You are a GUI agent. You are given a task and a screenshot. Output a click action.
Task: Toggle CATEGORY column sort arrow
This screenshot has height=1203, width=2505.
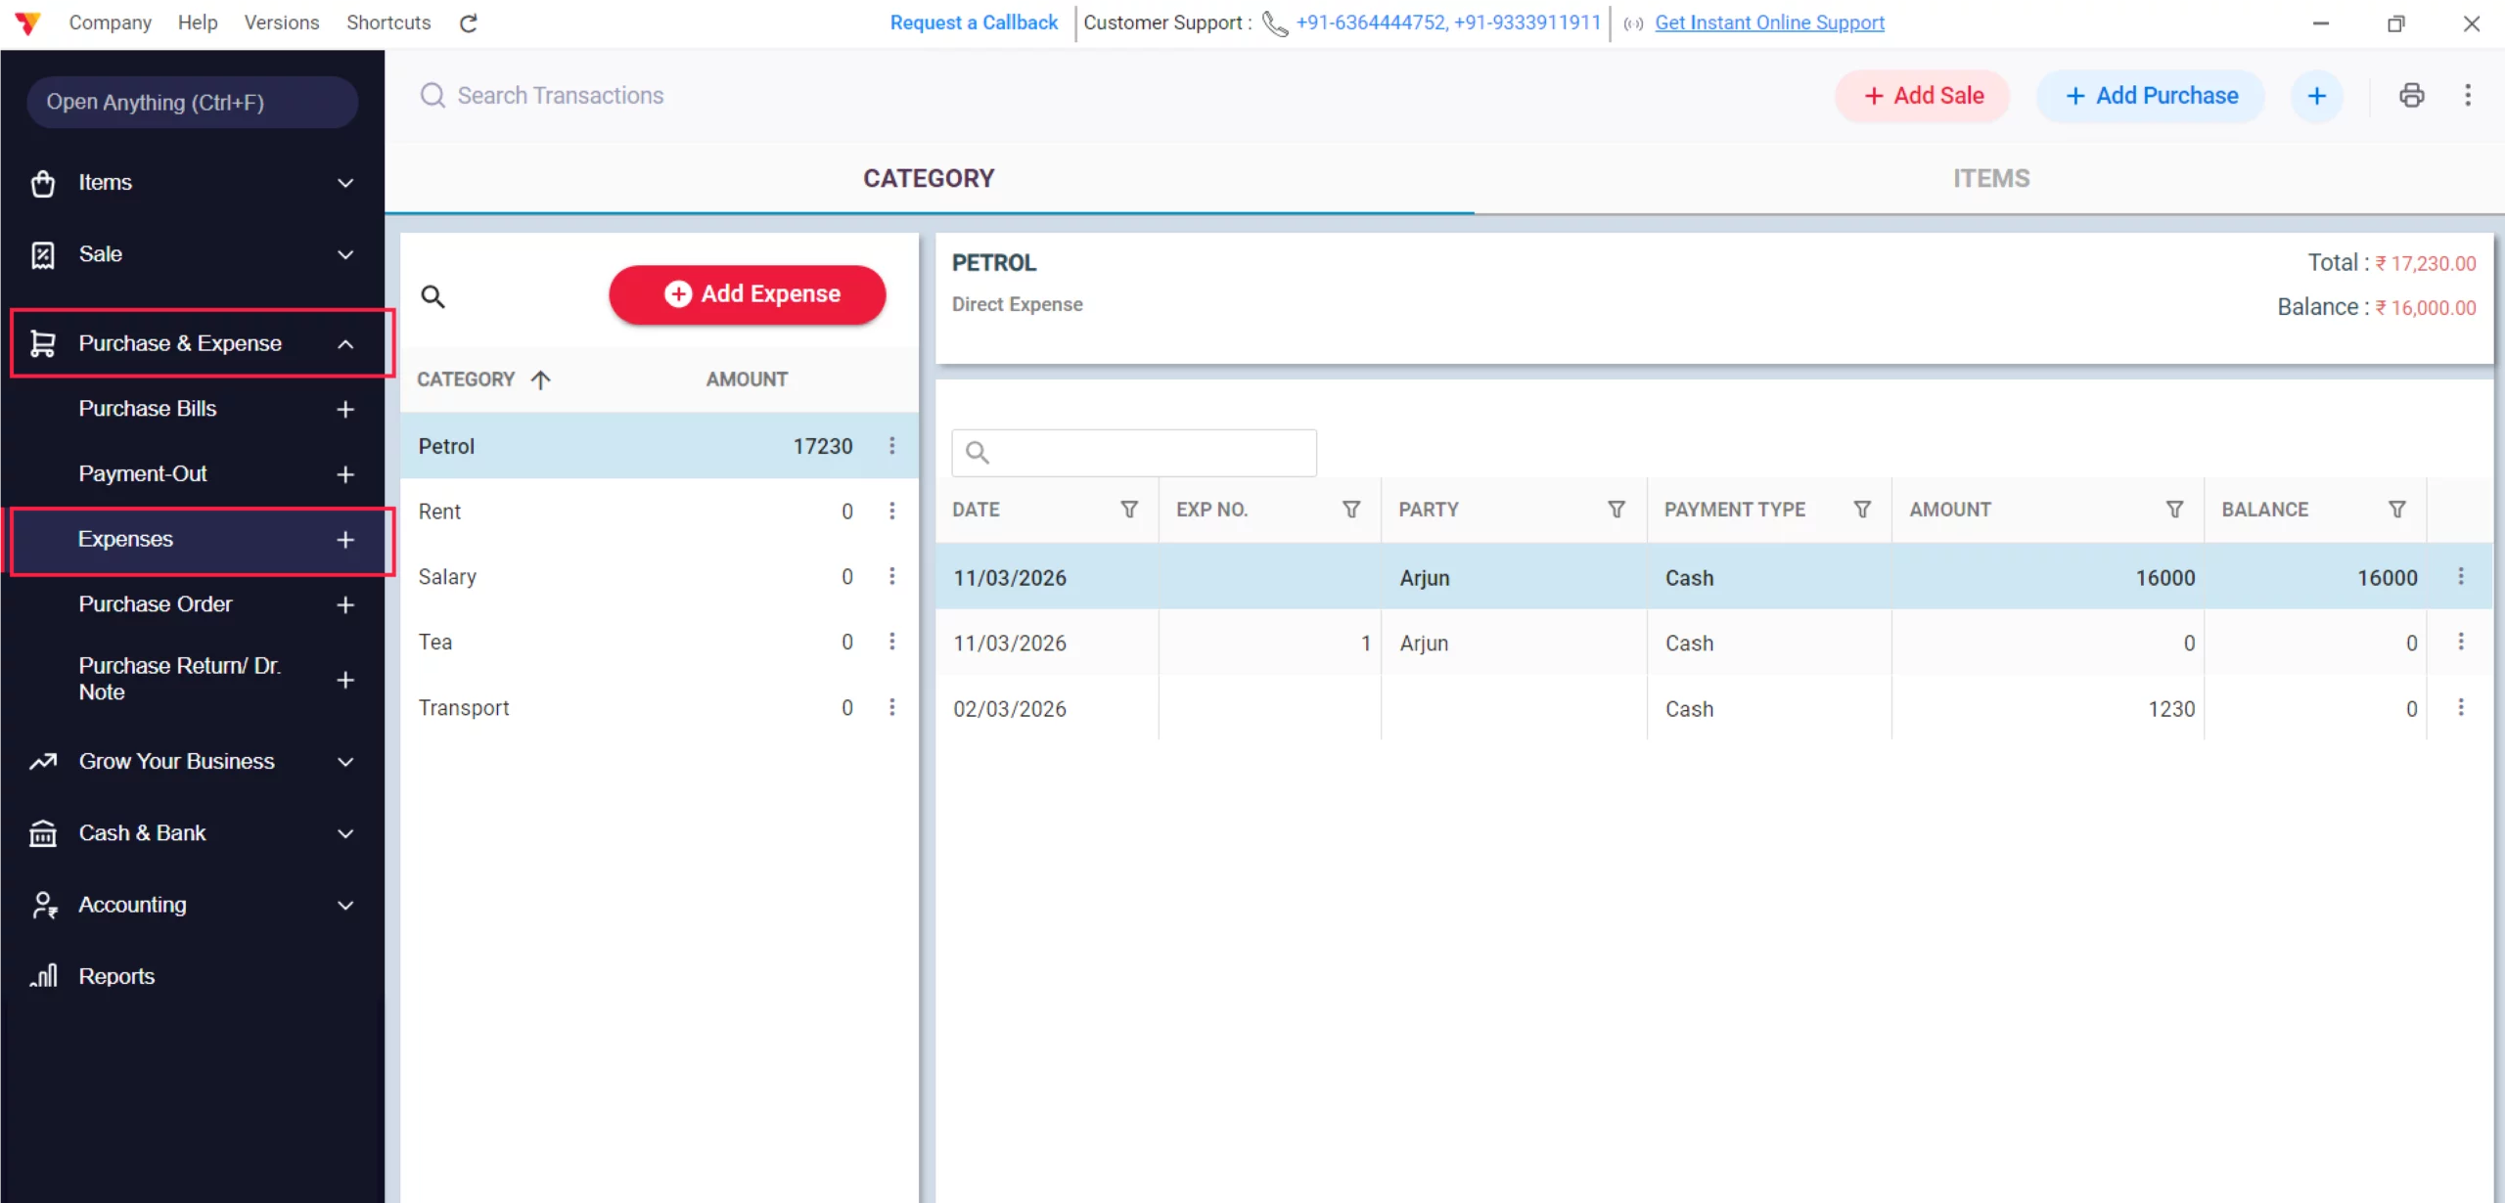coord(541,379)
